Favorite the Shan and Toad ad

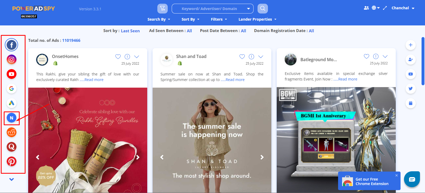point(242,57)
